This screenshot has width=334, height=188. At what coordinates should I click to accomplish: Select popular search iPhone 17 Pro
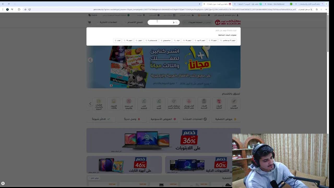(200, 40)
